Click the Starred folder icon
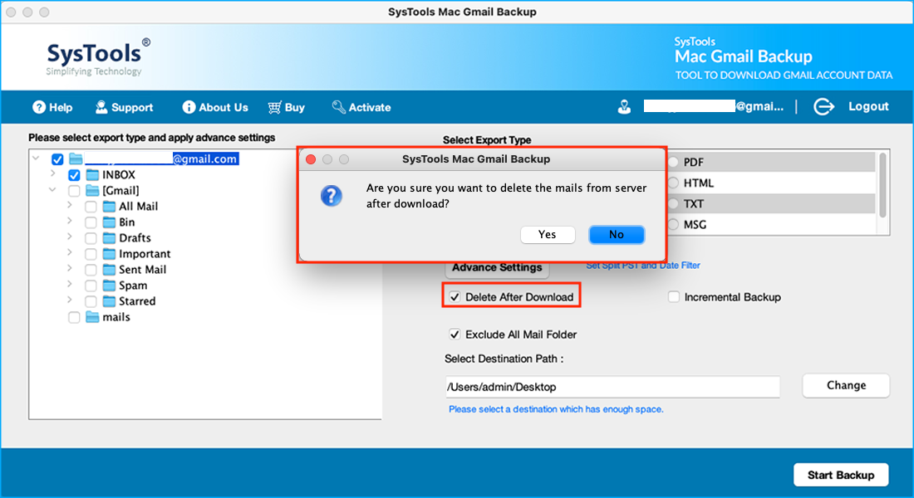This screenshot has height=498, width=914. click(109, 301)
